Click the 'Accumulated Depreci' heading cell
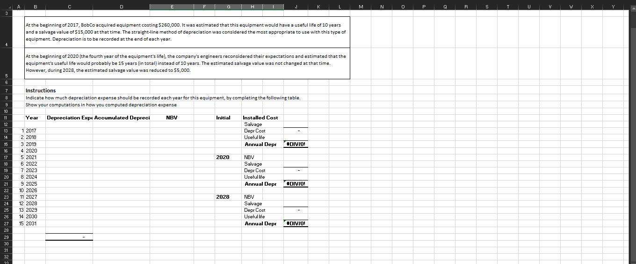The image size is (636, 264). [x=121, y=118]
